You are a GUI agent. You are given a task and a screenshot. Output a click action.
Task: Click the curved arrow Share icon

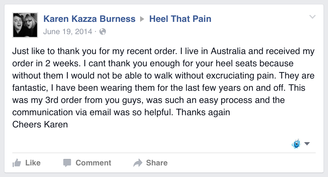point(138,163)
